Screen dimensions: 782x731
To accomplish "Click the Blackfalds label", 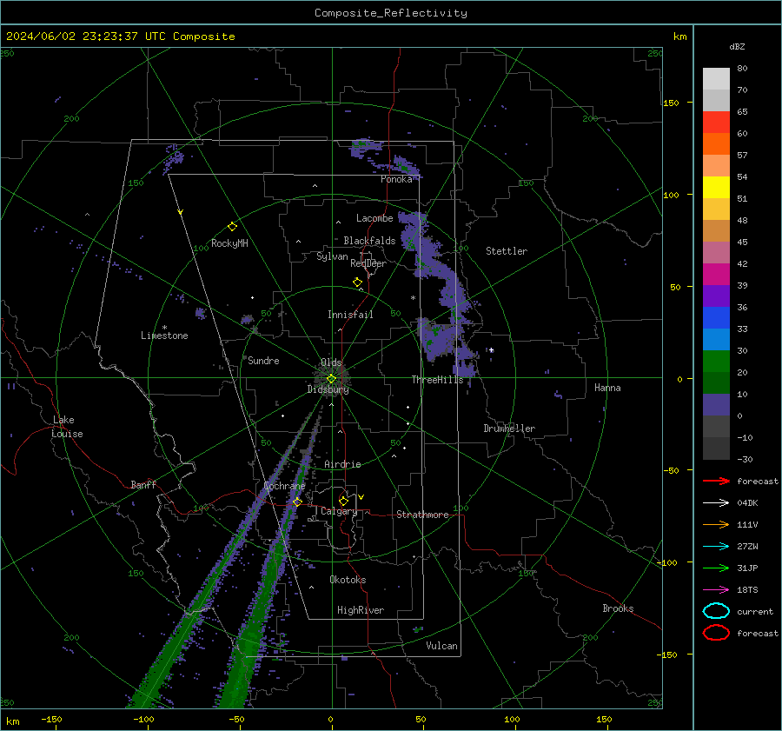I will [369, 241].
